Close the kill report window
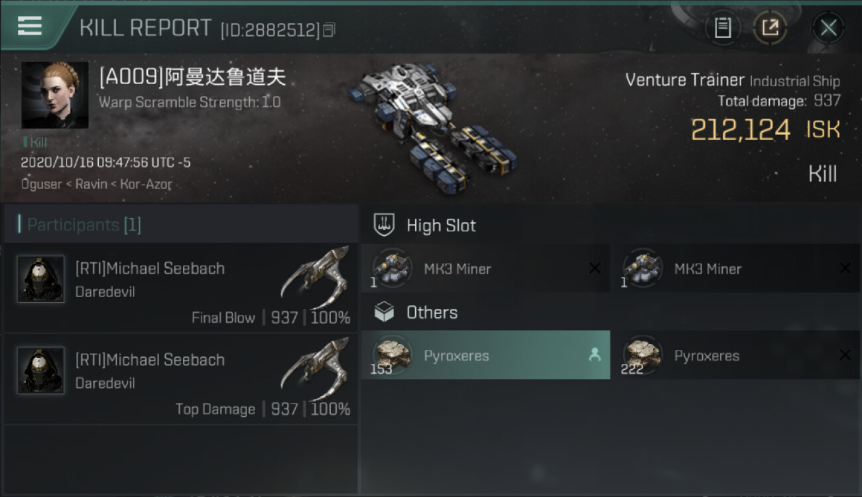 [828, 28]
